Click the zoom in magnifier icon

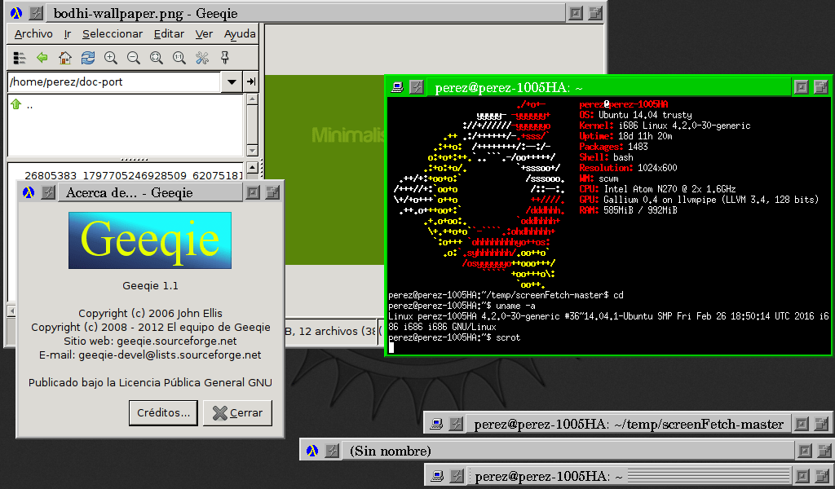[x=111, y=58]
